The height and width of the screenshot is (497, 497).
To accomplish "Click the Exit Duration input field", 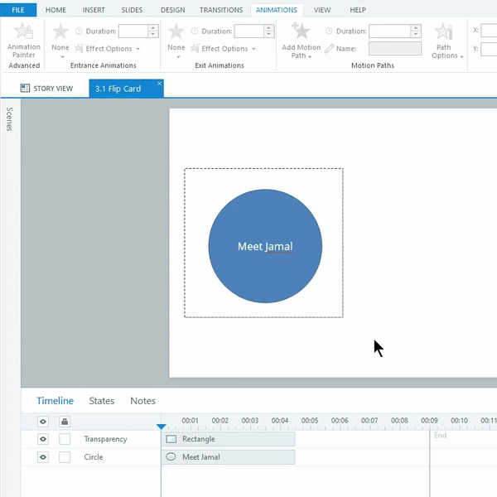I will (x=249, y=31).
